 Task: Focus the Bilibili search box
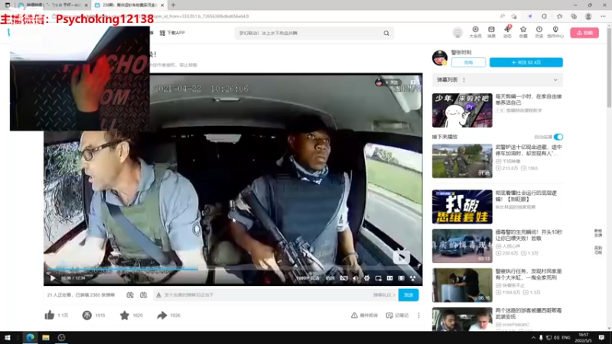tap(310, 33)
